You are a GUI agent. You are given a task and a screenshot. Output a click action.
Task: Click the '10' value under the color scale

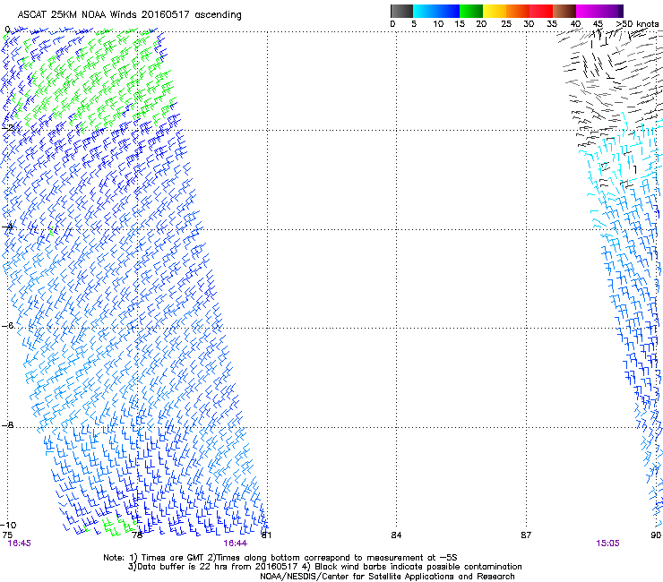pyautogui.click(x=438, y=24)
